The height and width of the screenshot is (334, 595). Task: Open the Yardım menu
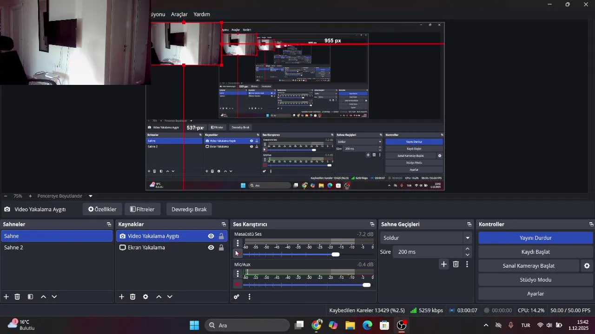(x=202, y=14)
